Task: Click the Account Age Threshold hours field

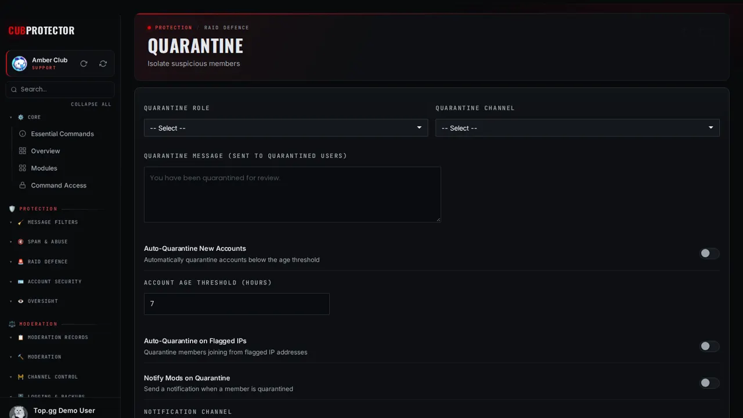Action: [x=237, y=304]
